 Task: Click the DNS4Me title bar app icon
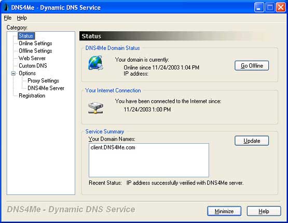tap(6, 7)
